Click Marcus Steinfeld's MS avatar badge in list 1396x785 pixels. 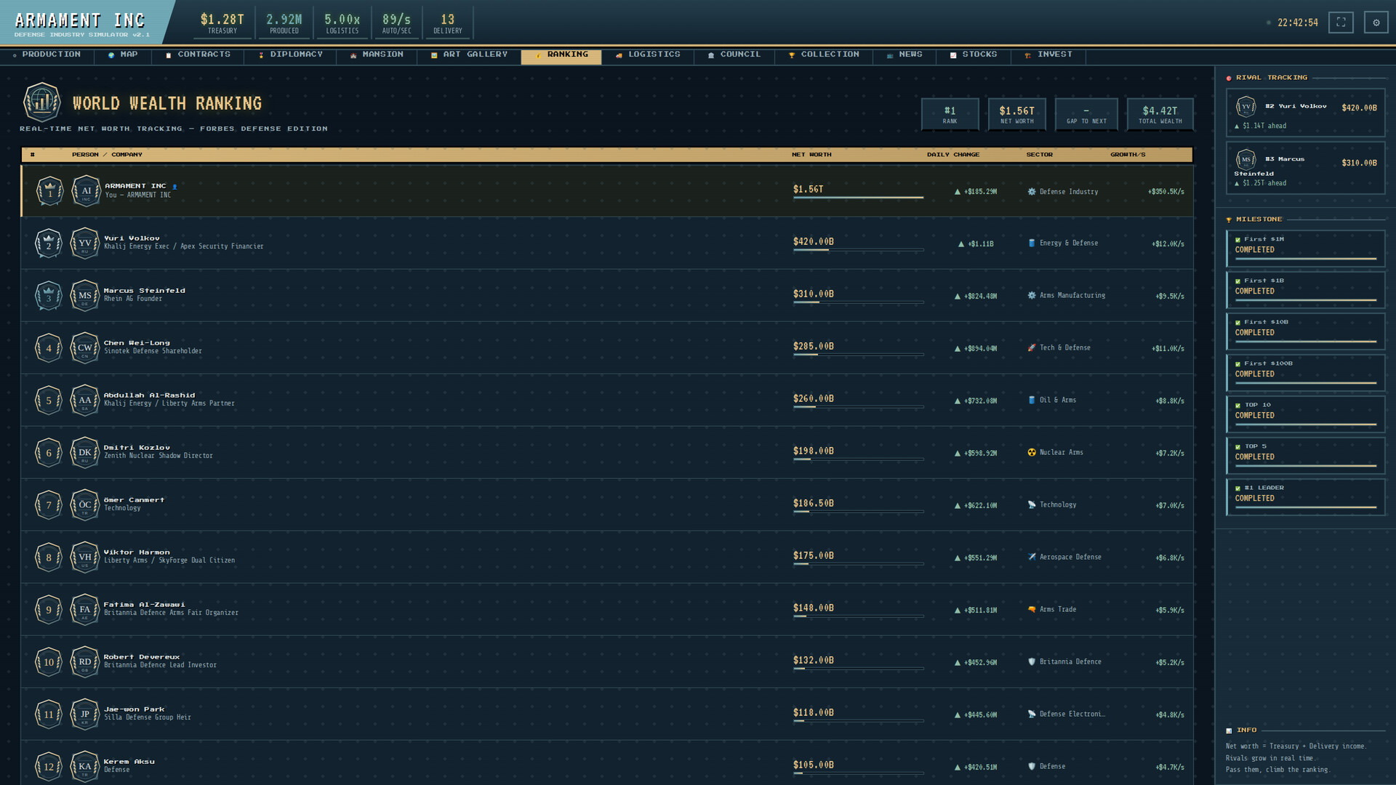pos(85,296)
